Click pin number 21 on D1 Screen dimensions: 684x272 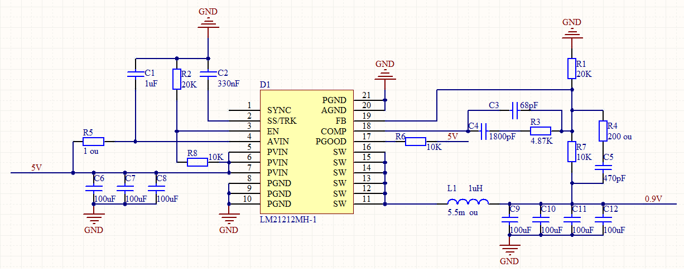366,94
